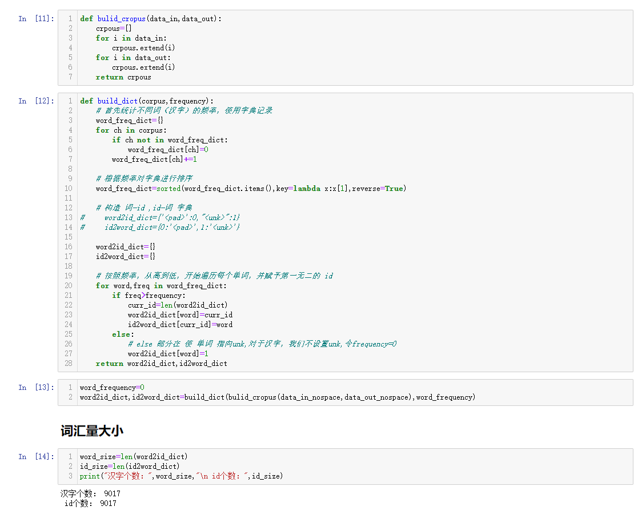The height and width of the screenshot is (518, 642).
Task: Click the print statement in cell 14
Action: coord(181,476)
